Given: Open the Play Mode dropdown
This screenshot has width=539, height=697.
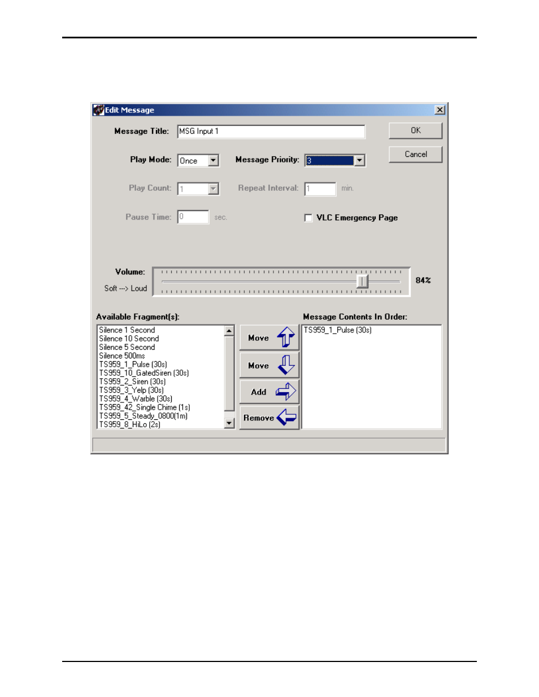Looking at the screenshot, I should coord(213,161).
